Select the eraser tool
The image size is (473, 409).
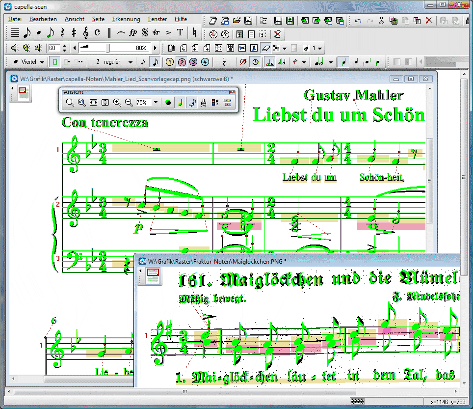pos(266,48)
